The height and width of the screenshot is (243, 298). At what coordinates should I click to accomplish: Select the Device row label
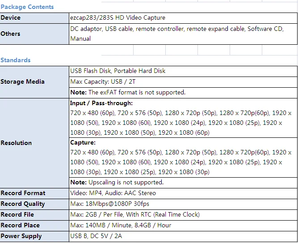point(11,17)
